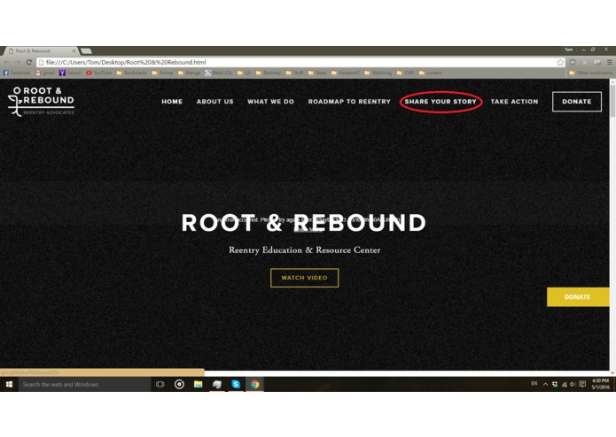Image resolution: width=616 pixels, height=437 pixels.
Task: Open ROADMAP TO REENTRY page
Action: (x=349, y=102)
